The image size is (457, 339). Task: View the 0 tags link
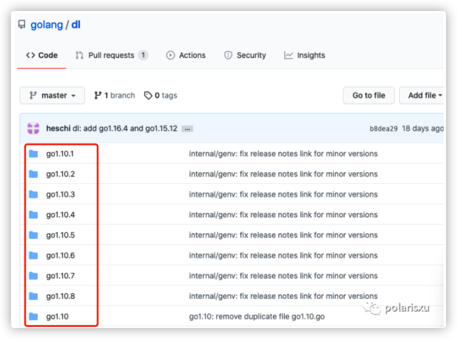click(x=160, y=96)
